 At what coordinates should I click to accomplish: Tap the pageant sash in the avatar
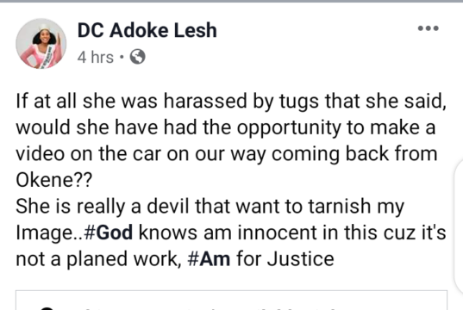click(x=48, y=57)
